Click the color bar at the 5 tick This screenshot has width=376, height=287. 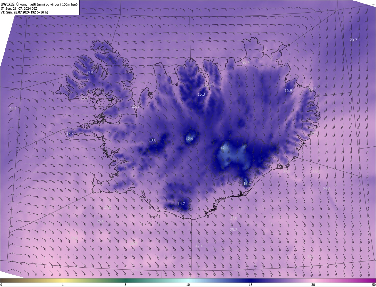125,285
